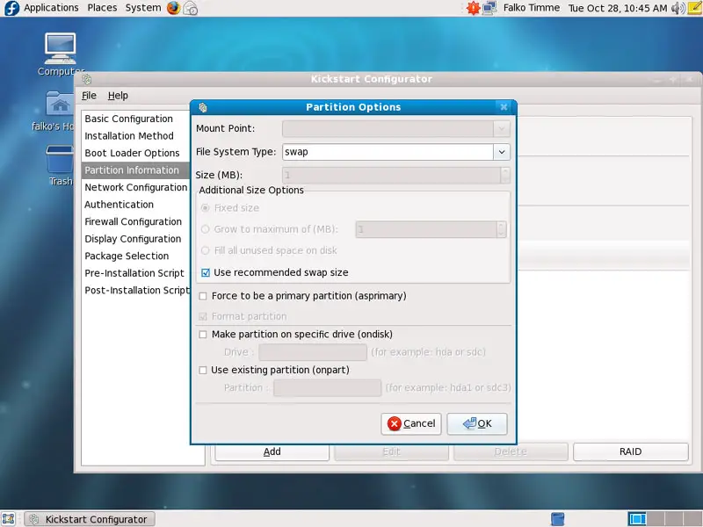Select the Fixed size radio button
Image resolution: width=703 pixels, height=527 pixels.
pos(206,208)
